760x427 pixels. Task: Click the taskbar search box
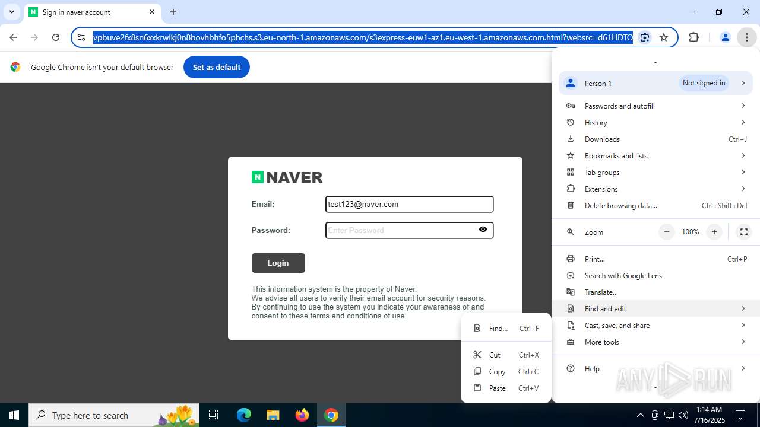[x=115, y=415]
